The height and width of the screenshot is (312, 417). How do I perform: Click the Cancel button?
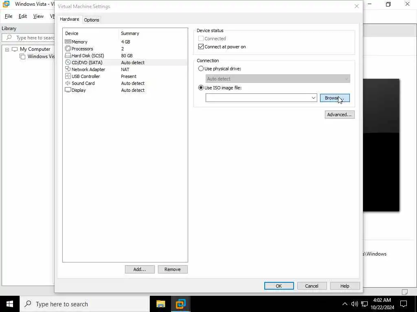pyautogui.click(x=312, y=286)
